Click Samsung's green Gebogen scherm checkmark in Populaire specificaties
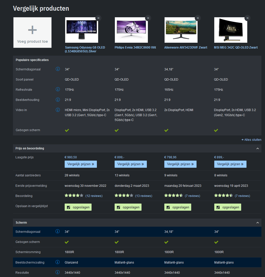The width and height of the screenshot is (265, 277). click(x=67, y=130)
